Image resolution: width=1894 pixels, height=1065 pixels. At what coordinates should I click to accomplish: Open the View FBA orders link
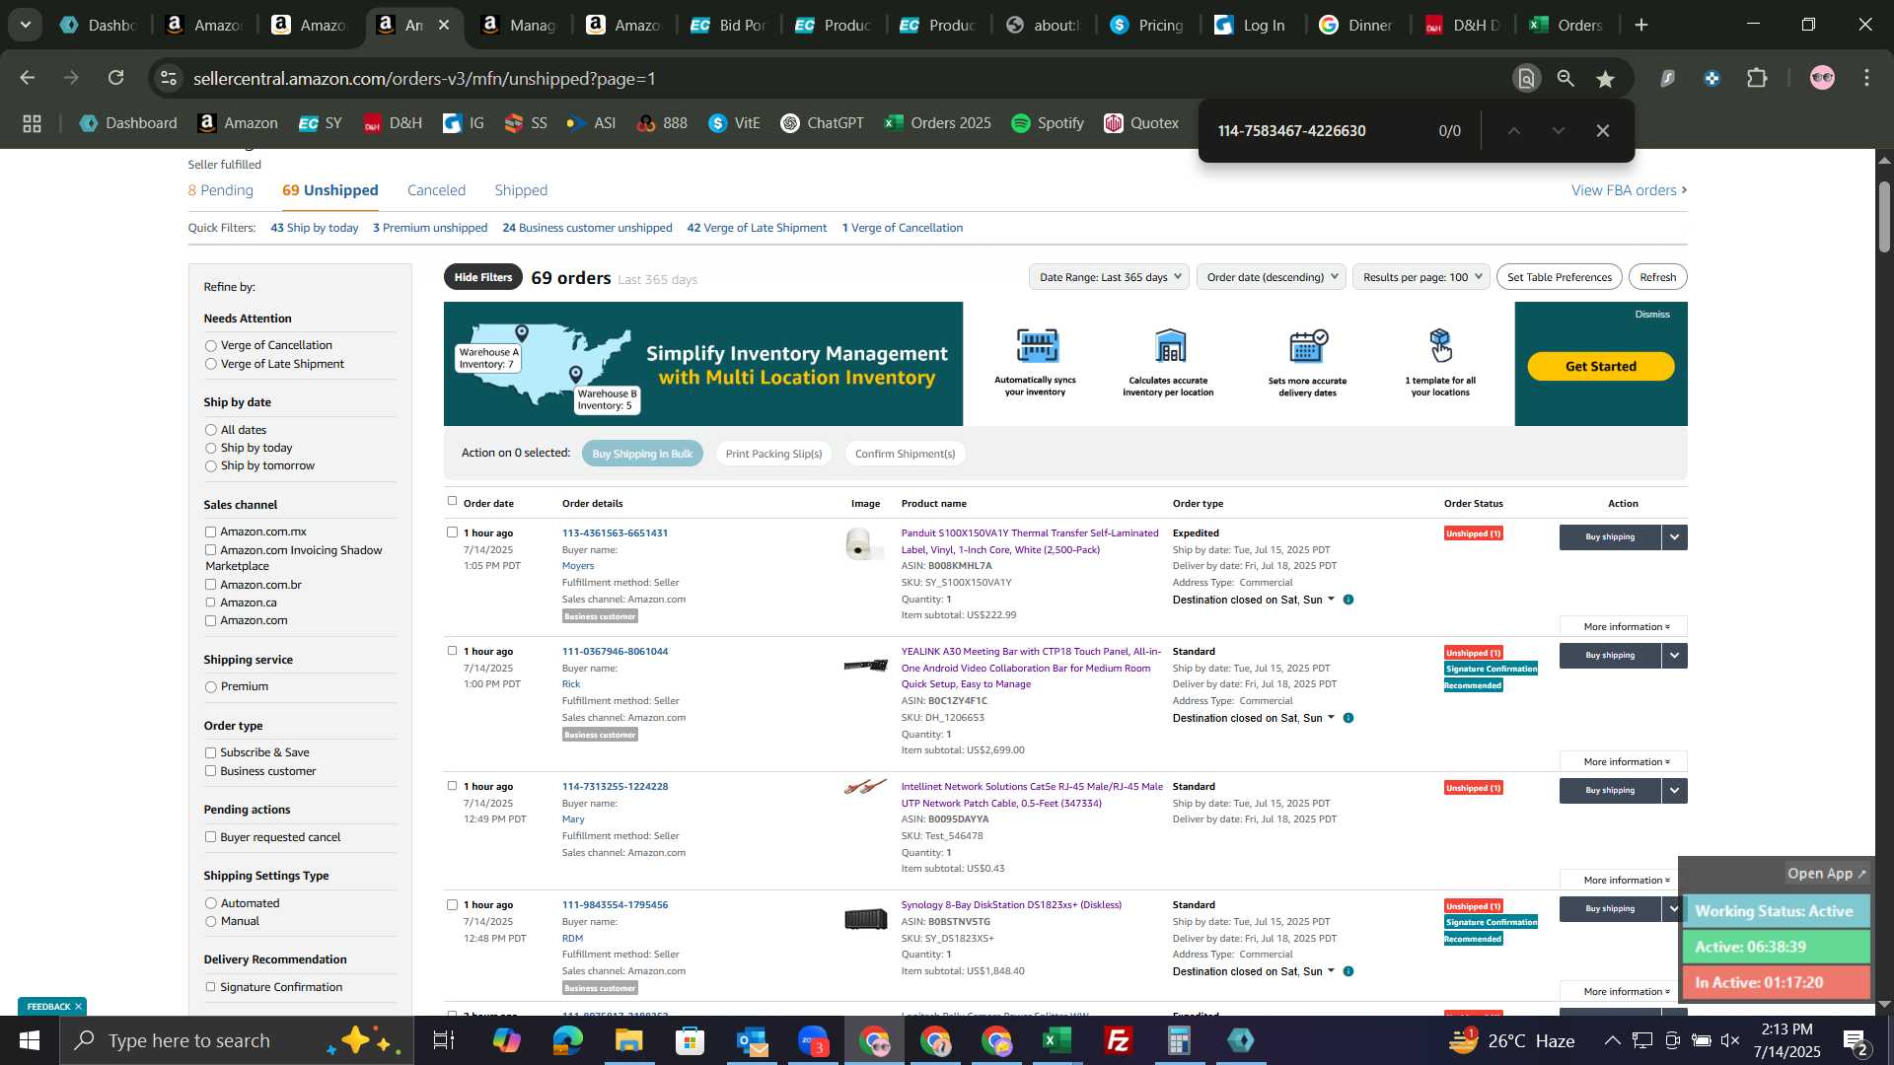(x=1629, y=190)
